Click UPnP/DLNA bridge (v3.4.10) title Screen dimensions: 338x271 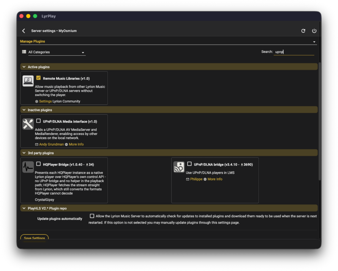pos(224,165)
